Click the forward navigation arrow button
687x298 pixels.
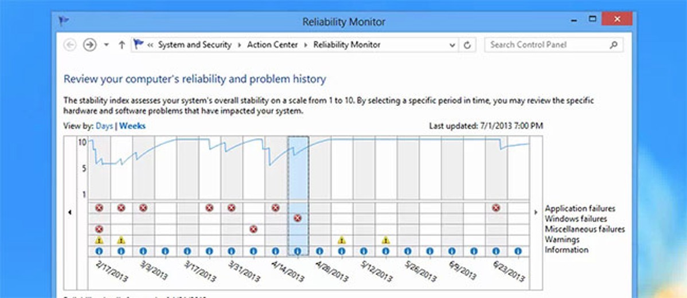(90, 45)
